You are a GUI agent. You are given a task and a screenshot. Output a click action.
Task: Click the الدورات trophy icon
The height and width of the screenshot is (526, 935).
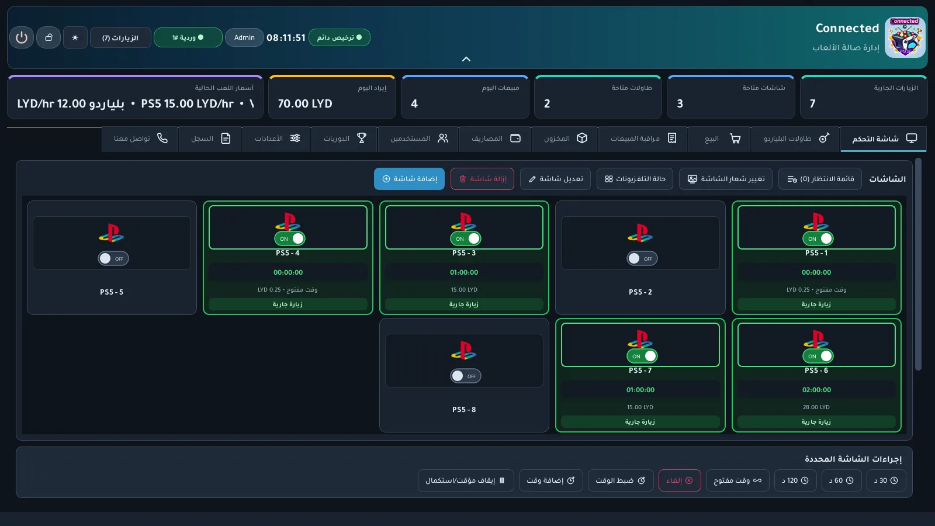pos(362,138)
